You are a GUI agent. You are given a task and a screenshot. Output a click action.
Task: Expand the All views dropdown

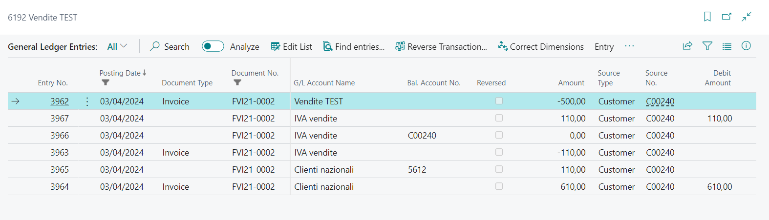point(117,46)
